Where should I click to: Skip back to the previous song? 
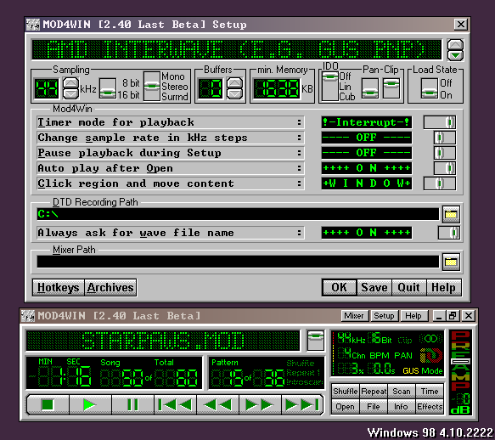point(175,404)
